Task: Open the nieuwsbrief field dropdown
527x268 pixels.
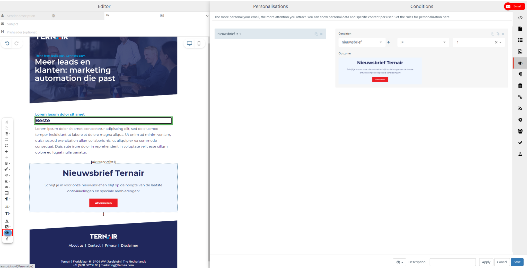Action: 362,42
